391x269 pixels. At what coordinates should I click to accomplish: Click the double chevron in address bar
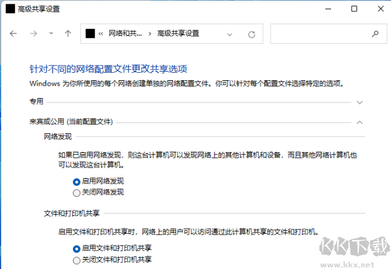(x=101, y=34)
